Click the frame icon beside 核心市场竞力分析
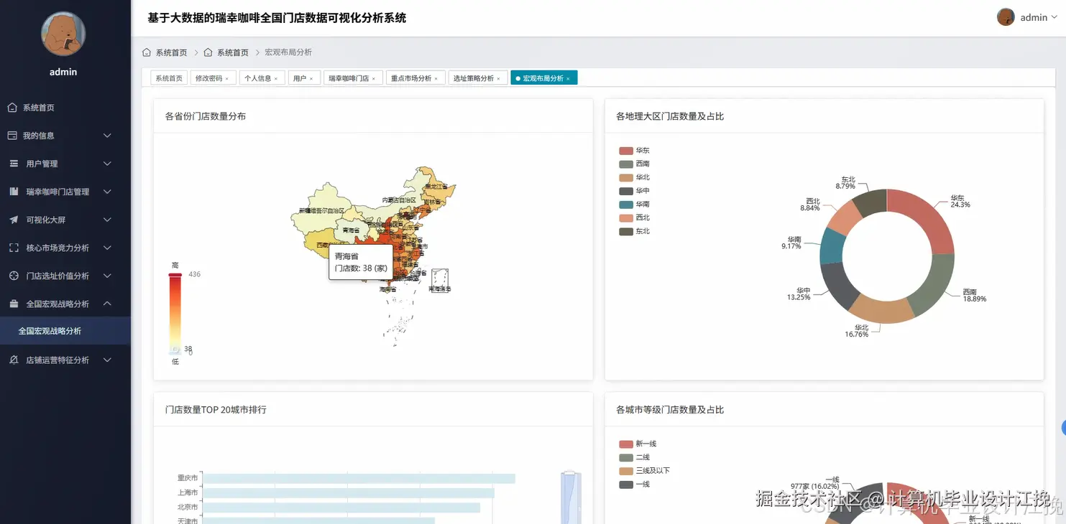1066x524 pixels. [x=14, y=248]
